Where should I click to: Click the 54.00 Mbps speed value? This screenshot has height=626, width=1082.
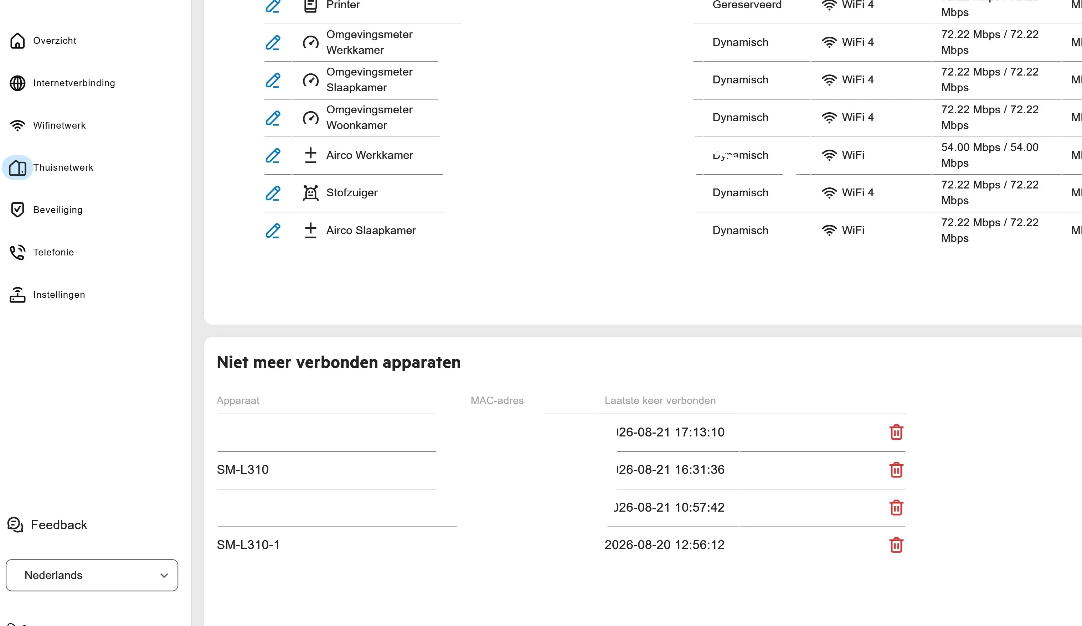coord(990,155)
